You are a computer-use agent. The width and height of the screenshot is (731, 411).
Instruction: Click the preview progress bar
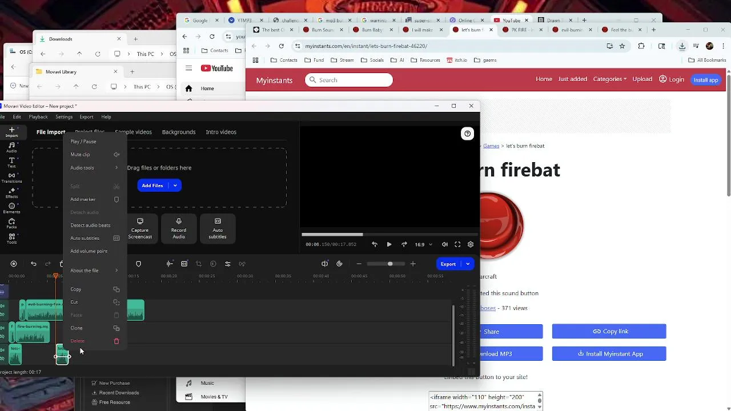click(x=389, y=234)
